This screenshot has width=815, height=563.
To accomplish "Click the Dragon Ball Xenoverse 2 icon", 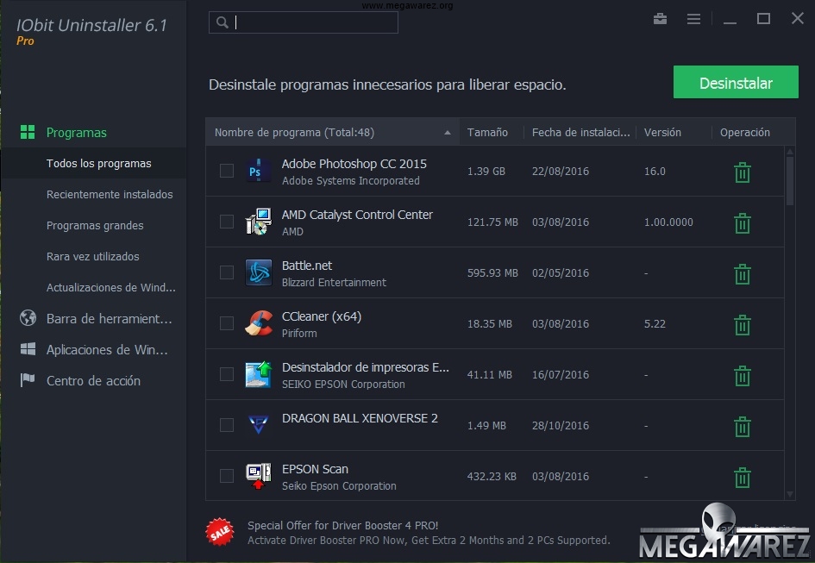I will pos(259,424).
